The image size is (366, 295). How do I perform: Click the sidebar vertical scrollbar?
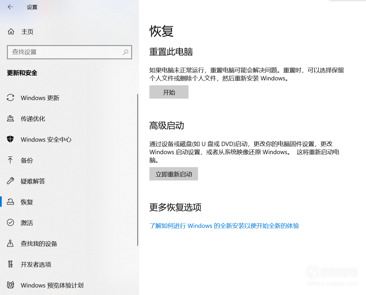point(138,170)
